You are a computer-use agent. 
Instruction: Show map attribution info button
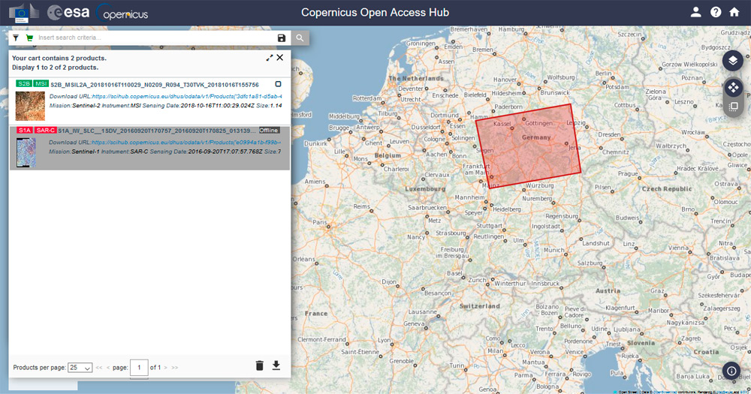[731, 371]
